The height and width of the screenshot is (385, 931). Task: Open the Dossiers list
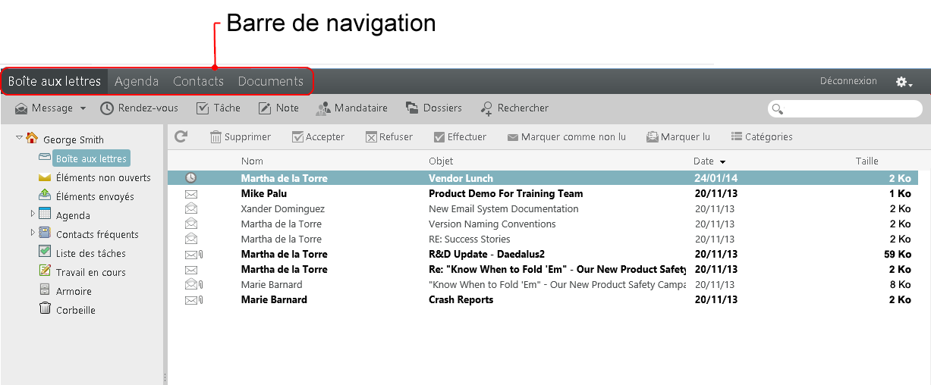click(x=434, y=108)
